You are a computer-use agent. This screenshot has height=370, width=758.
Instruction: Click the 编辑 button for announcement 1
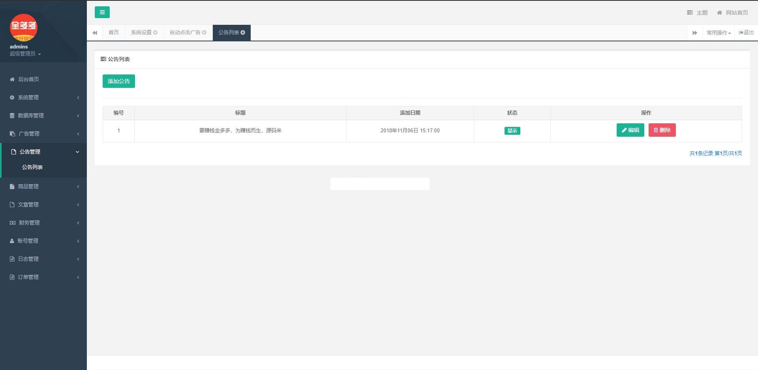[630, 130]
